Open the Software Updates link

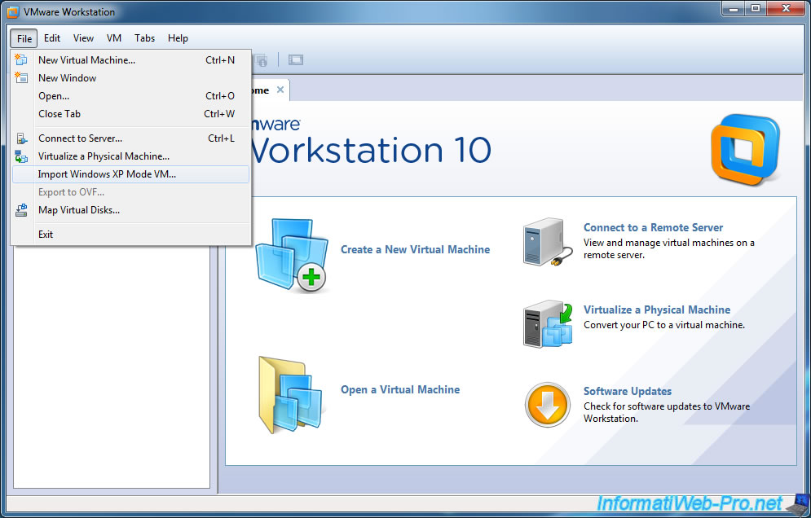pyautogui.click(x=628, y=391)
